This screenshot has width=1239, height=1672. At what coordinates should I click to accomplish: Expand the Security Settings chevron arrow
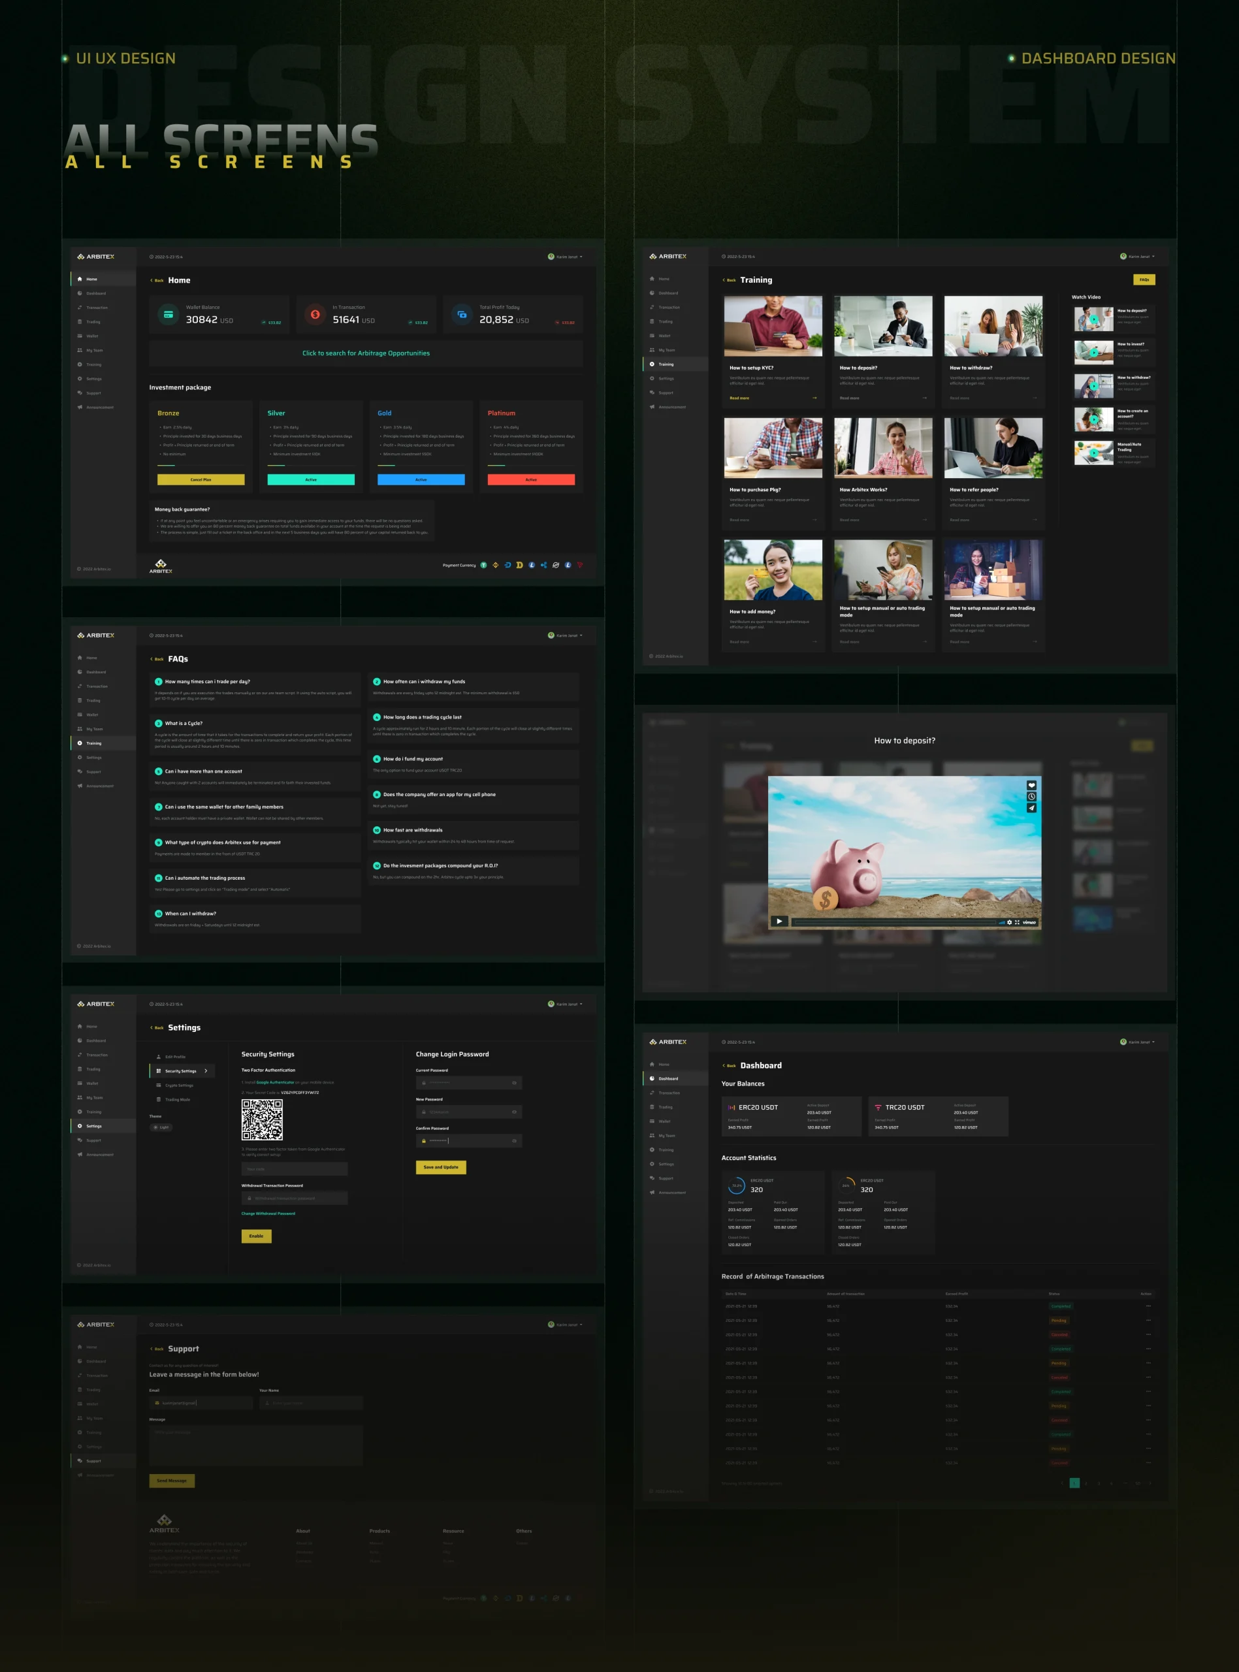click(206, 1070)
